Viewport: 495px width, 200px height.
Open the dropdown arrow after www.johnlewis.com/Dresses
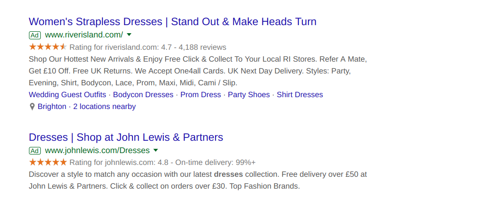pyautogui.click(x=155, y=151)
